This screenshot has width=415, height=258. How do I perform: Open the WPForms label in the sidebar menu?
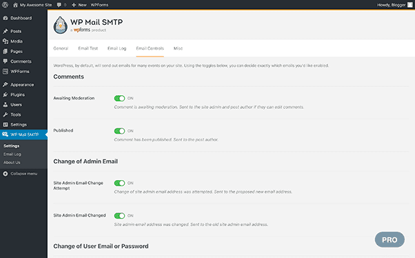(x=20, y=71)
